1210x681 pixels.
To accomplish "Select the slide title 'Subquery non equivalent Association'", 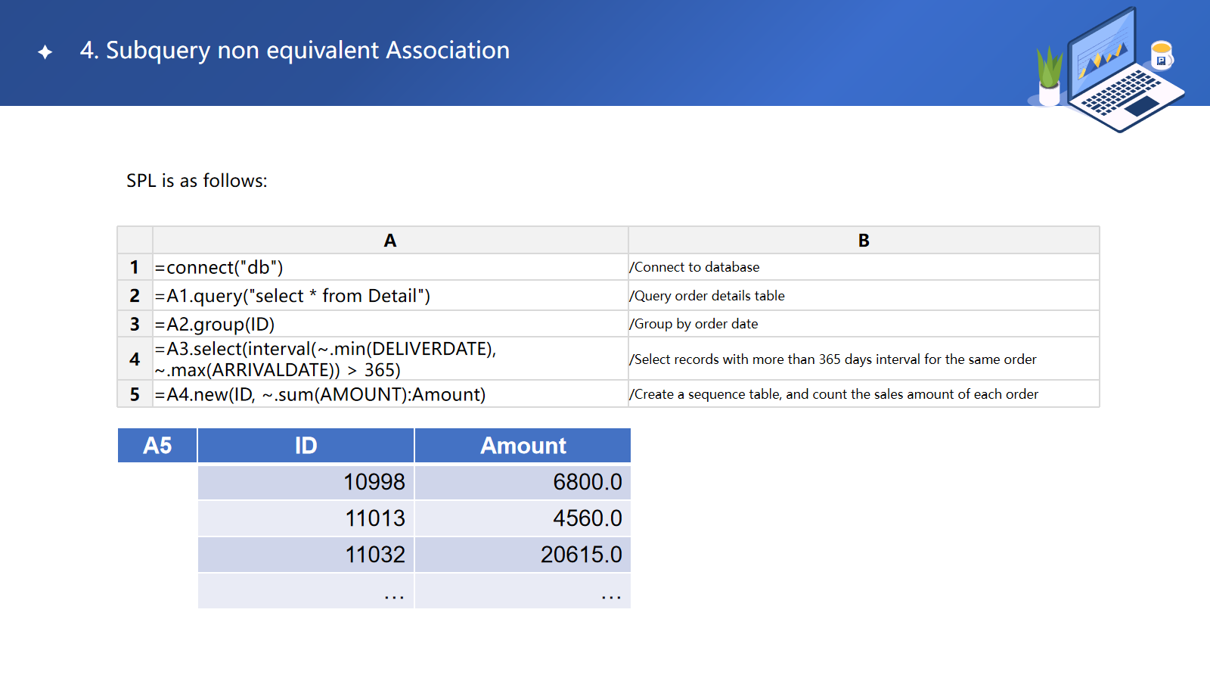I will tap(294, 50).
